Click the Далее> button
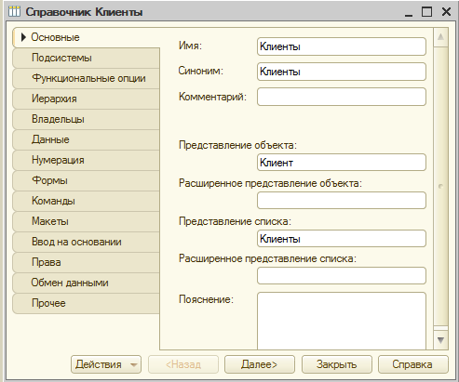459x382 pixels. [x=260, y=364]
